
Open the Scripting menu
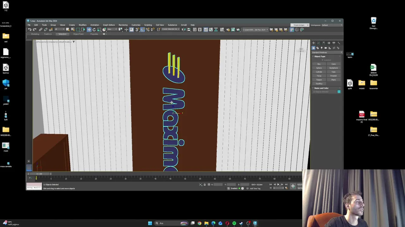(x=148, y=25)
